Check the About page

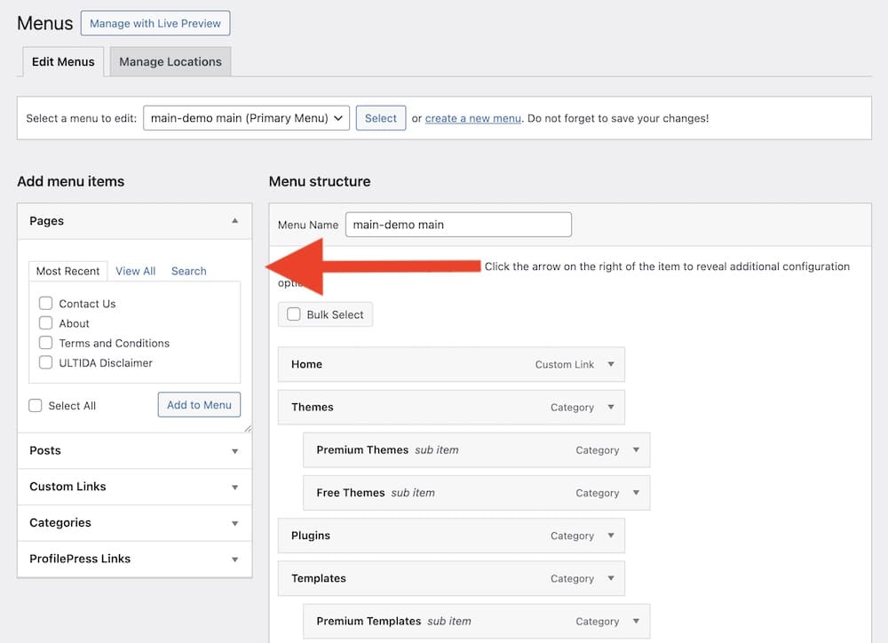coord(46,323)
